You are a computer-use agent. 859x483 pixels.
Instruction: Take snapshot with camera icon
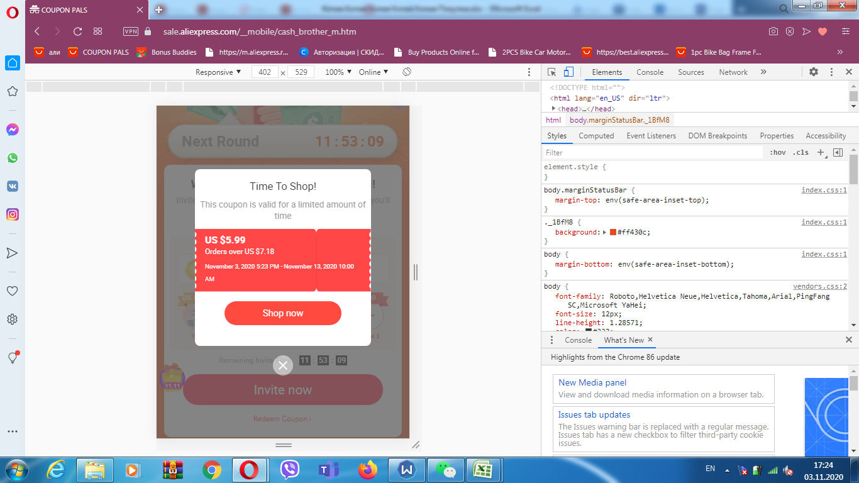773,31
